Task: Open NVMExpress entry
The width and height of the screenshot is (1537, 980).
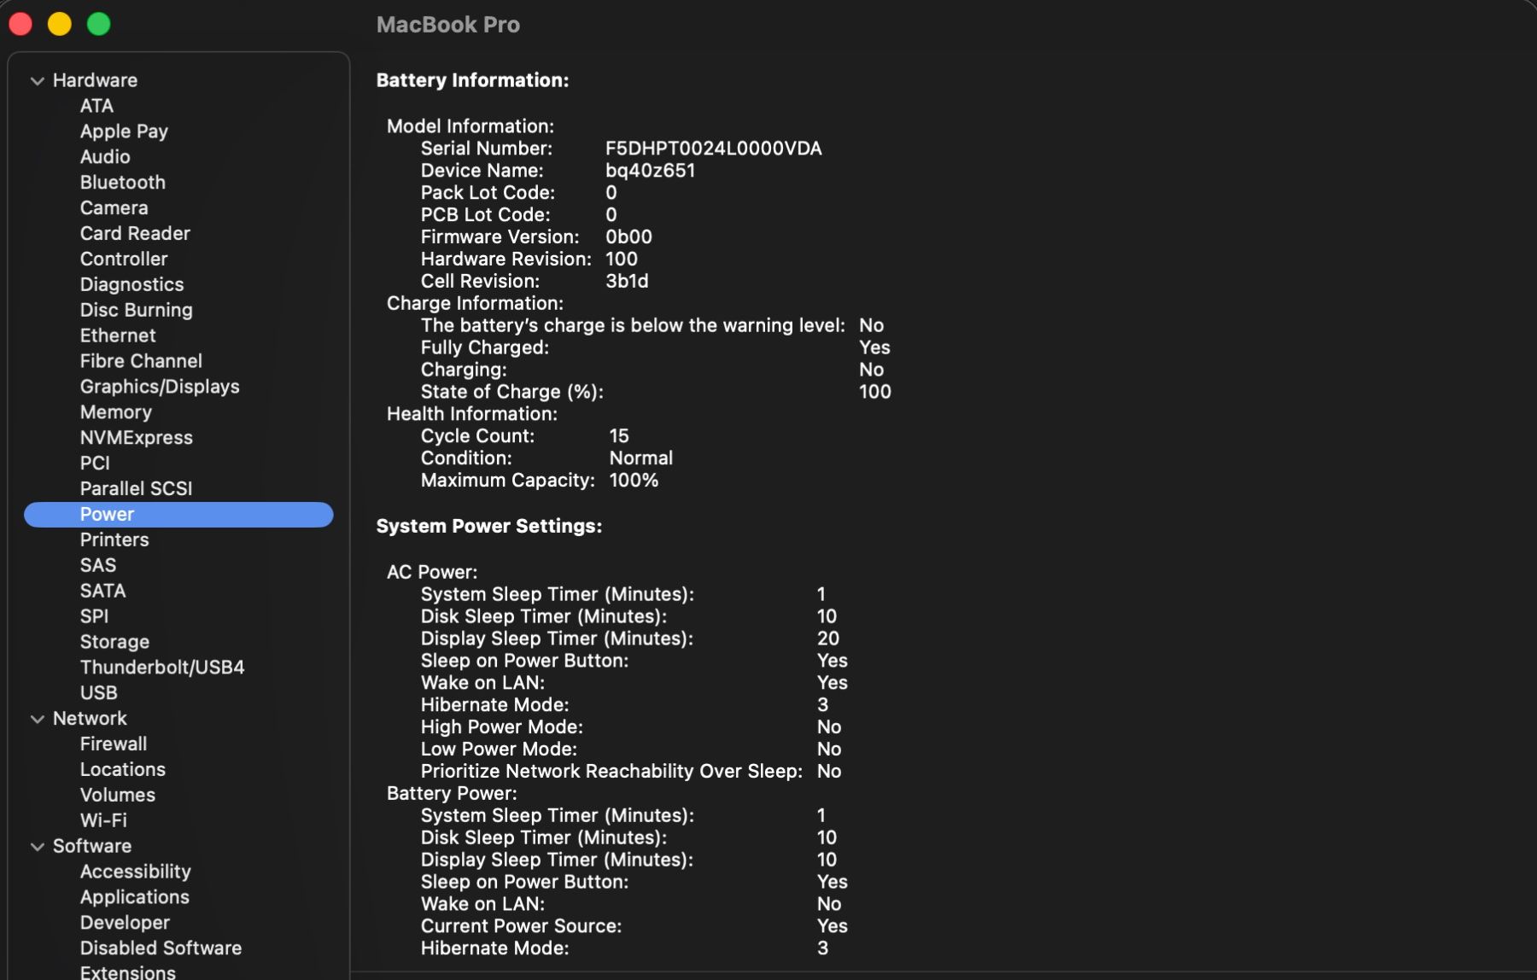Action: 136,438
